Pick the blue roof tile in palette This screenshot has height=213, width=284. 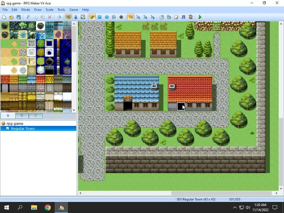(x=32, y=79)
